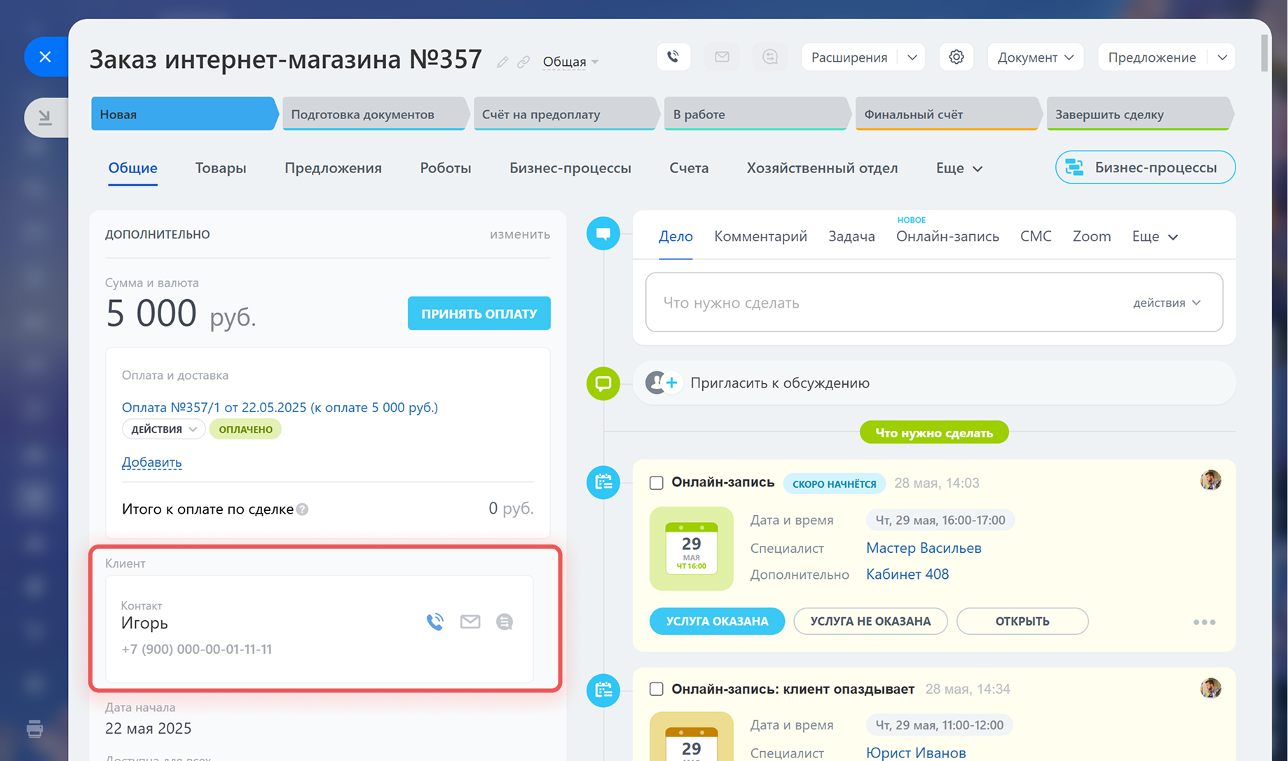Screen dimensions: 1288x761
Task: Select the Онлайн-запись timeline tab
Action: [947, 237]
